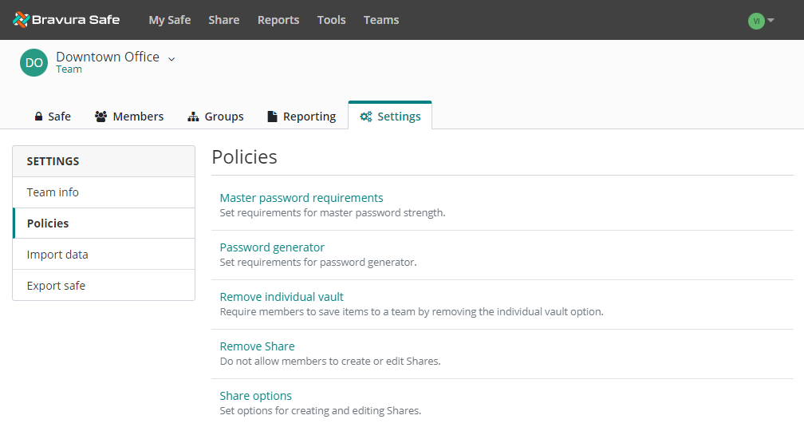The image size is (804, 431).
Task: Click the people icon on Members tab
Action: click(x=101, y=117)
